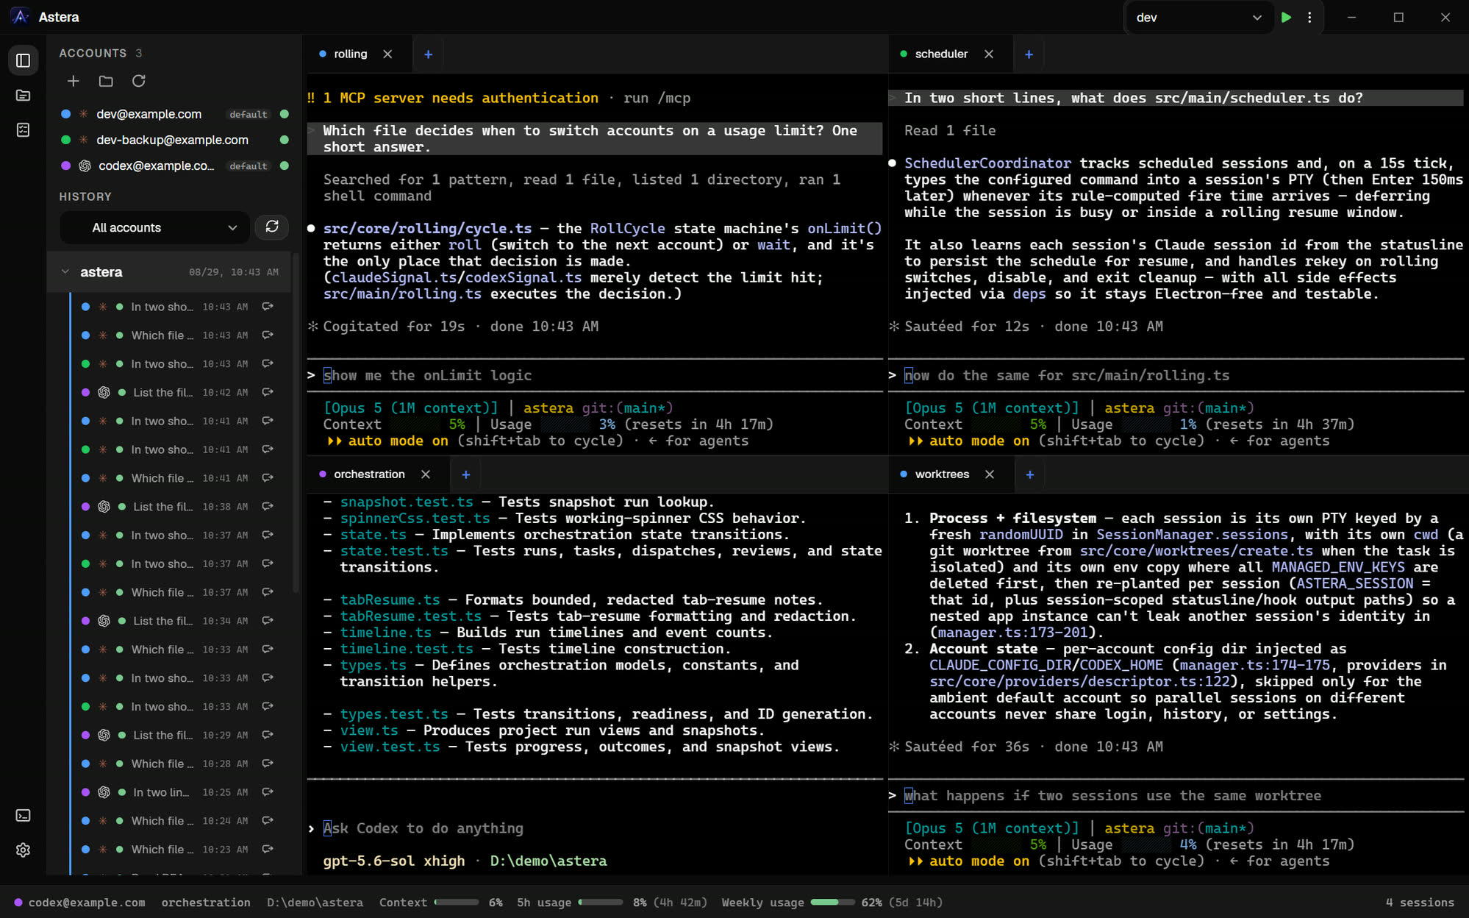
Task: Add a new account with plus icon
Action: pyautogui.click(x=73, y=81)
